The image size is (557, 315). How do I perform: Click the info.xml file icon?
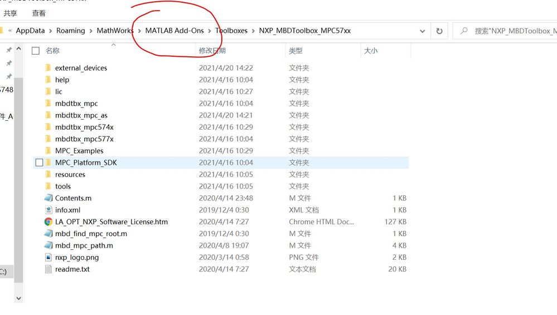[49, 210]
